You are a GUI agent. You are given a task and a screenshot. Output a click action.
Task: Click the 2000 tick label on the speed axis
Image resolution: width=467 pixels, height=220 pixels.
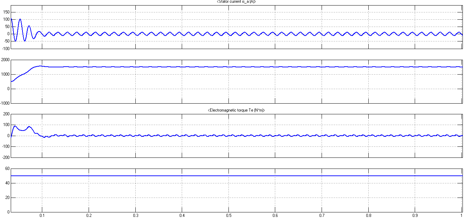click(5, 59)
